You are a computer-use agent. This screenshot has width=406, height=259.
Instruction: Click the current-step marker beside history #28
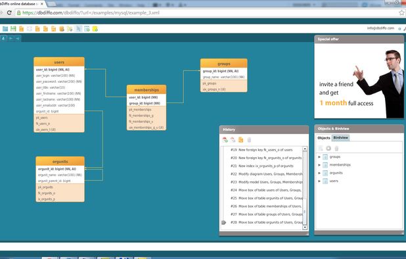pos(224,222)
